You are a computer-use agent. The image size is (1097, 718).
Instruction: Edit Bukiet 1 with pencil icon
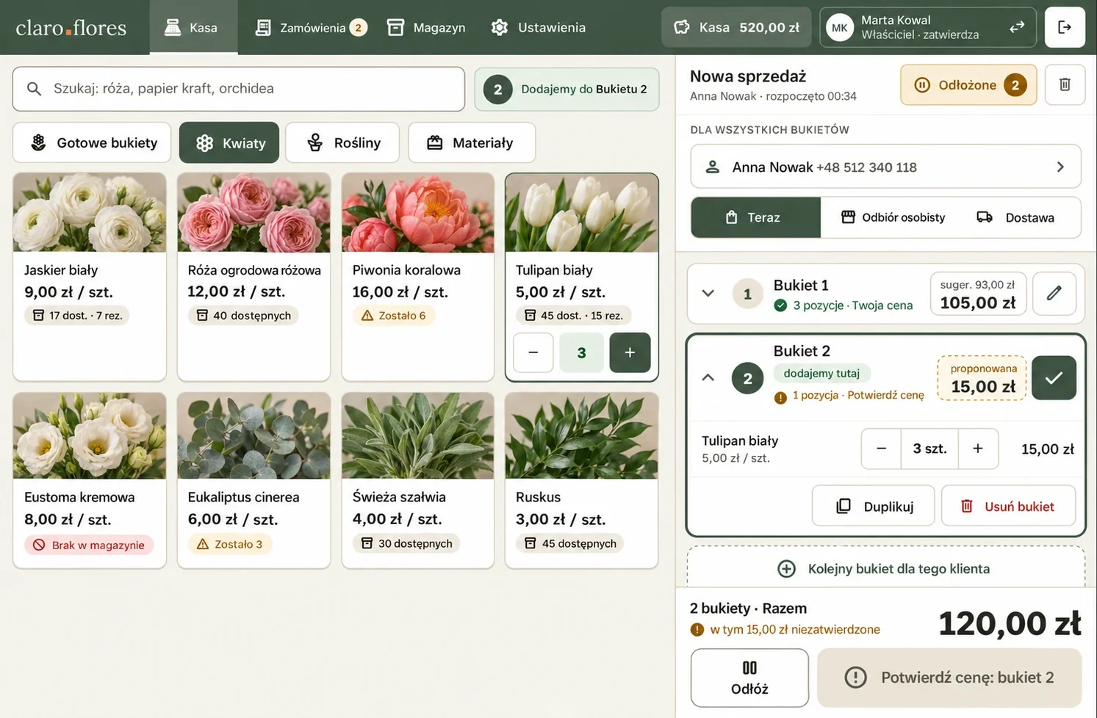pyautogui.click(x=1054, y=293)
